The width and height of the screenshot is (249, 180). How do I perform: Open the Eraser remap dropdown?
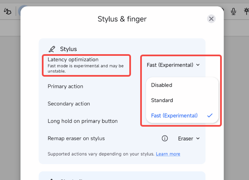click(189, 139)
